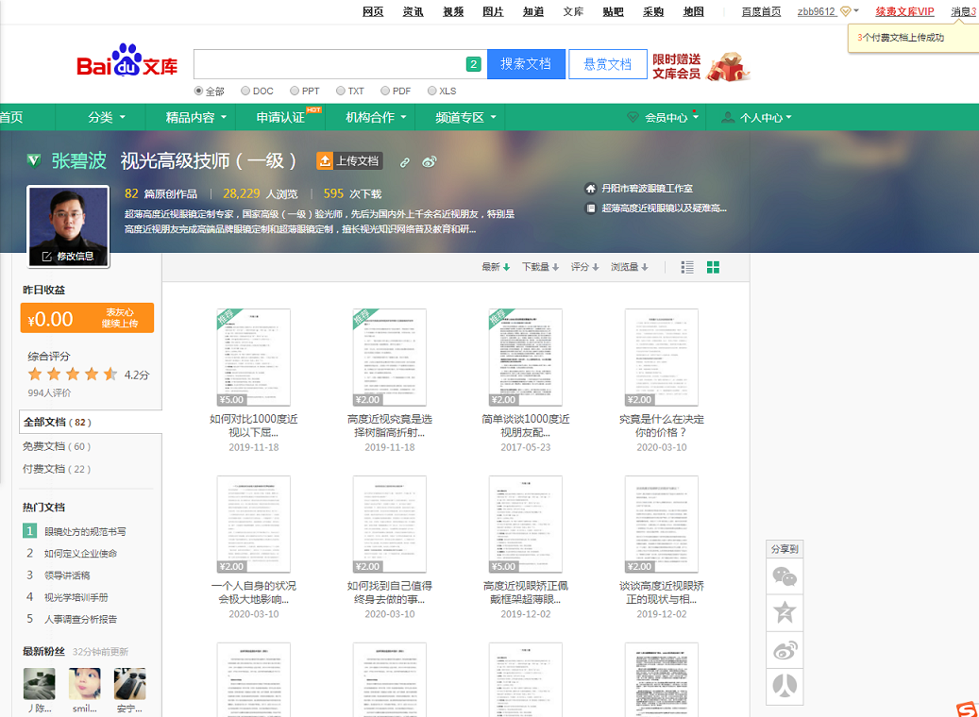This screenshot has width=979, height=717.
Task: Click the green number 2 badge in search box
Action: tap(473, 64)
